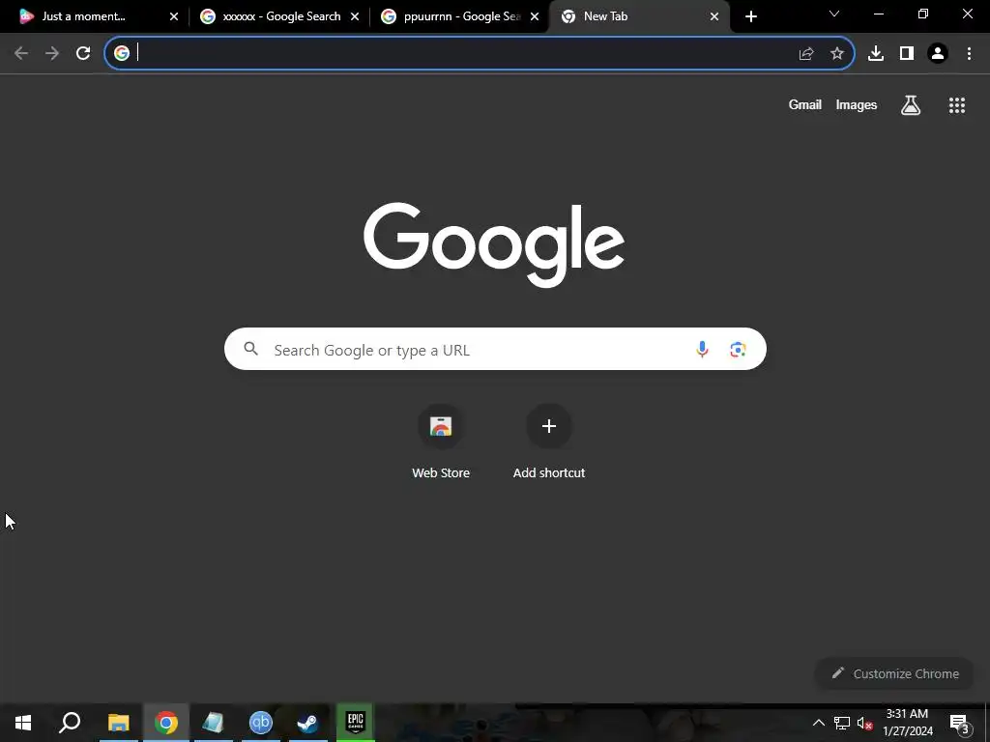Click the magnifier icon in the search box
990x742 pixels.
pyautogui.click(x=250, y=348)
